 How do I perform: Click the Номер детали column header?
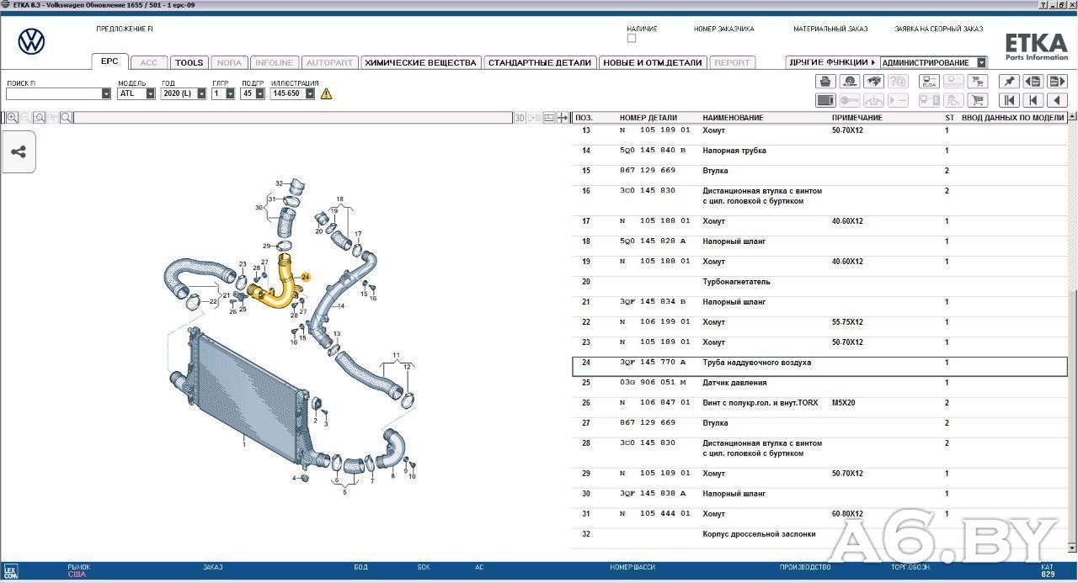click(648, 118)
